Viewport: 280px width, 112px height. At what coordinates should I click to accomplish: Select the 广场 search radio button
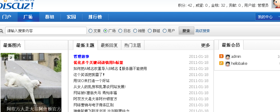105,31
